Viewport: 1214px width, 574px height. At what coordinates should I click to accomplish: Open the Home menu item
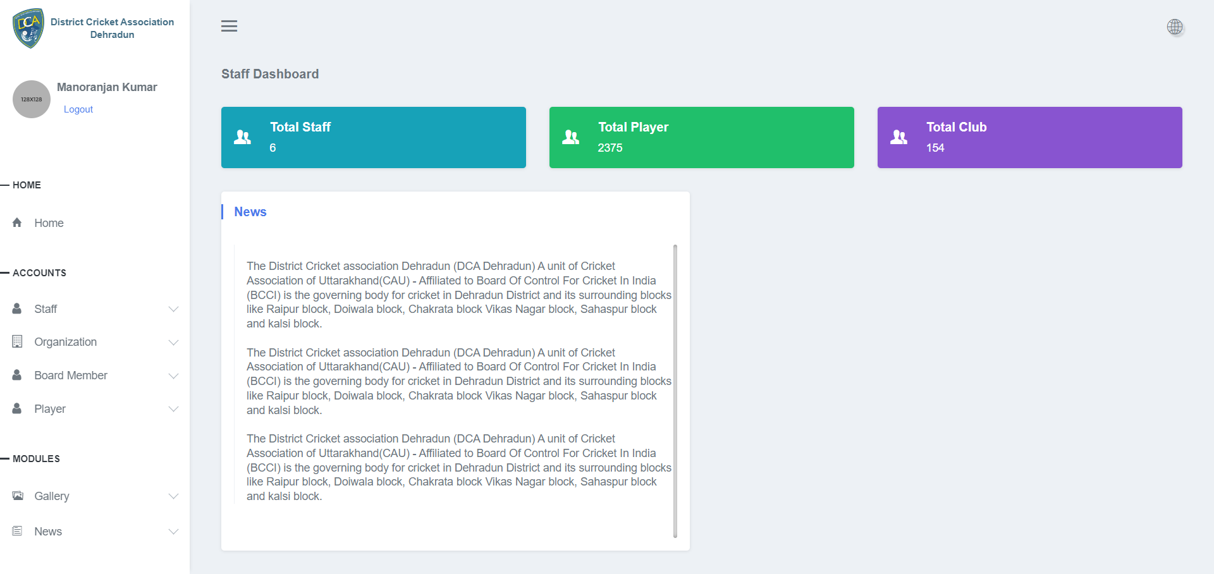[49, 223]
